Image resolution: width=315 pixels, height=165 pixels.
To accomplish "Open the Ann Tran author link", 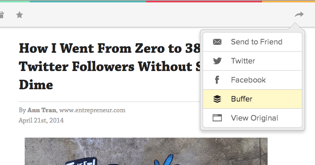I will pyautogui.click(x=42, y=110).
